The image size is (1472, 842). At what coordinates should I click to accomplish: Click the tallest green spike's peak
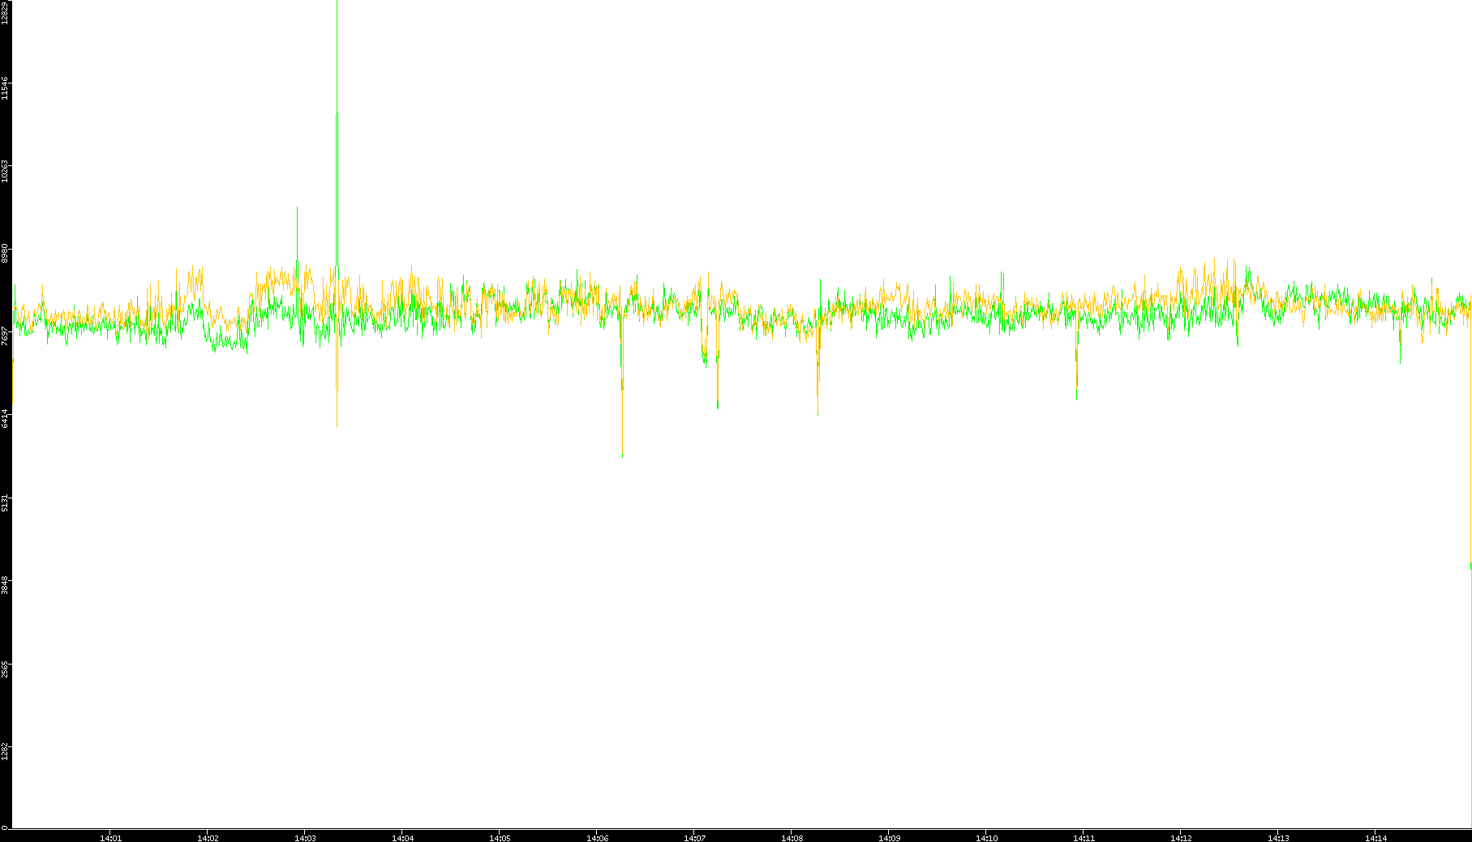[x=337, y=115]
